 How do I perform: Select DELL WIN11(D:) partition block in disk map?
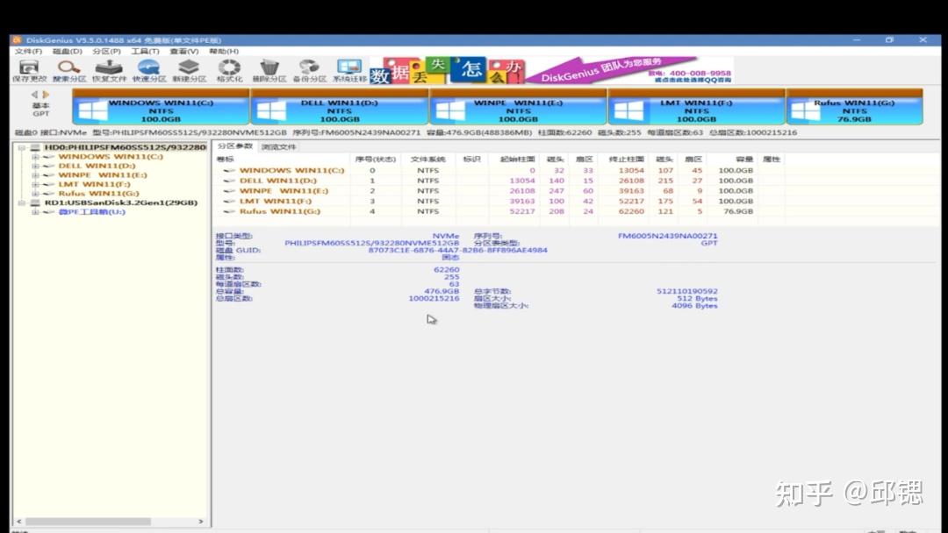point(340,107)
